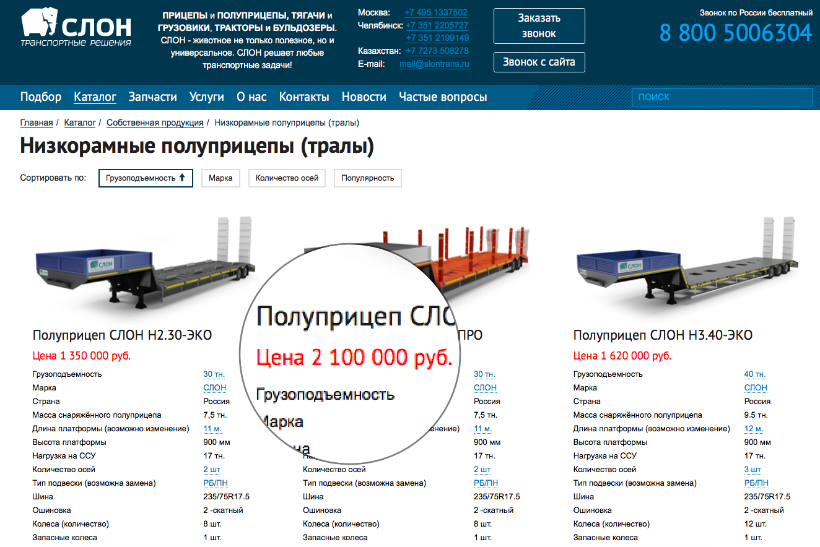The image size is (820, 547).
Task: Click the Звонок с сайта button
Action: tap(539, 62)
